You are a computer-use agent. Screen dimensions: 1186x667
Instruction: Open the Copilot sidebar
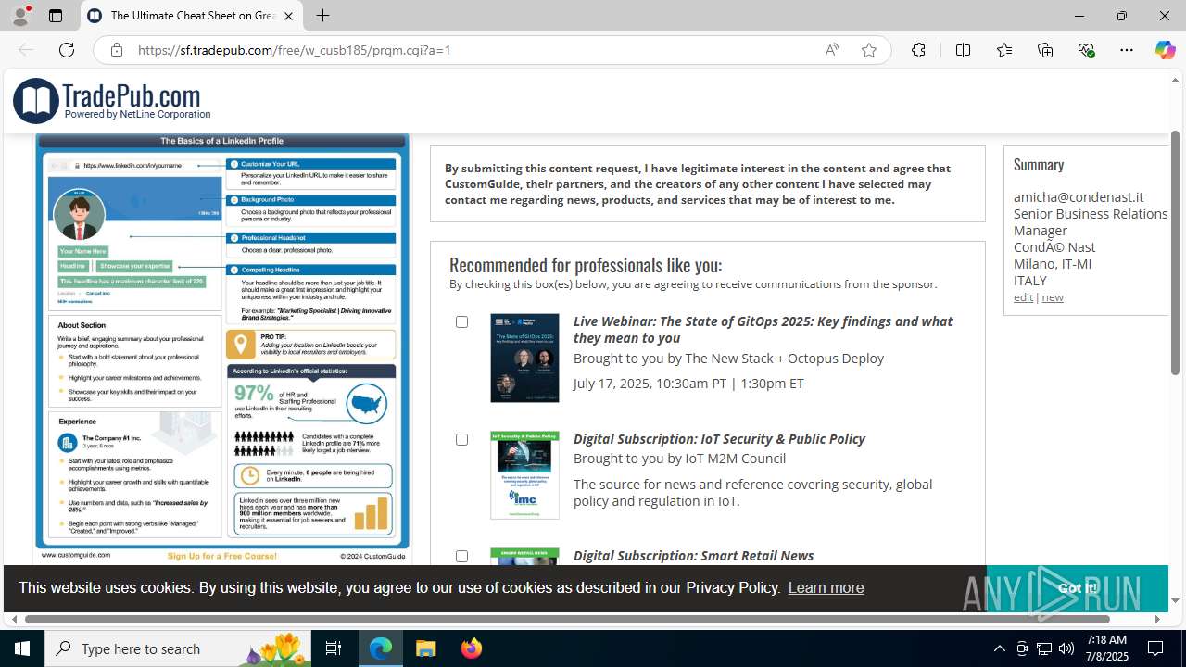coord(1165,50)
